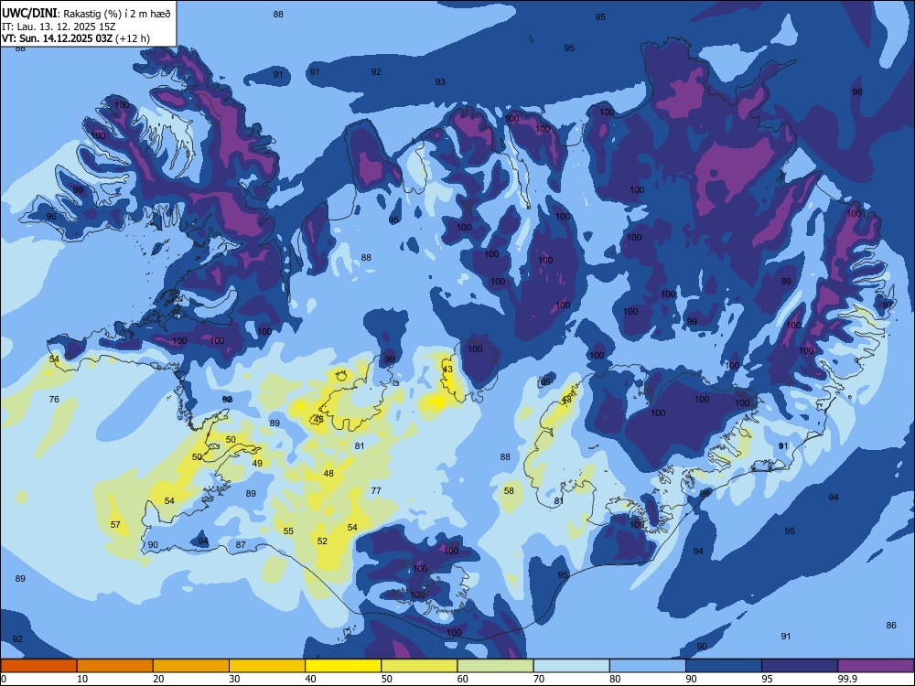Select the map value '48'
This screenshot has width=915, height=686.
coord(328,473)
